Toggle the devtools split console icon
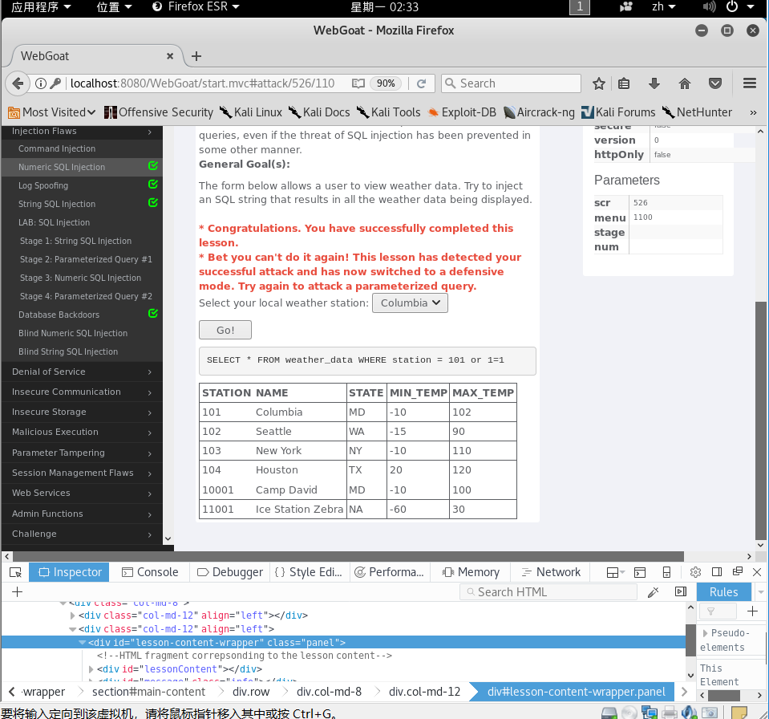This screenshot has width=769, height=719. [x=640, y=572]
